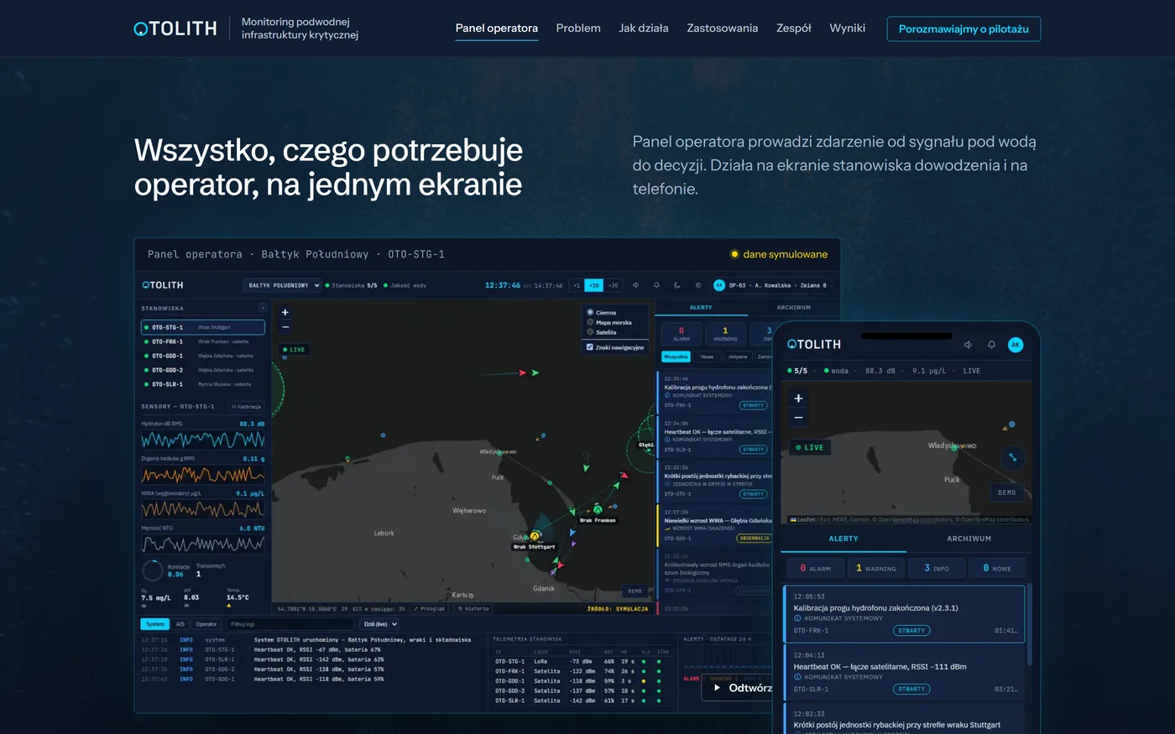Expand phone map to fullscreen

pos(1013,457)
